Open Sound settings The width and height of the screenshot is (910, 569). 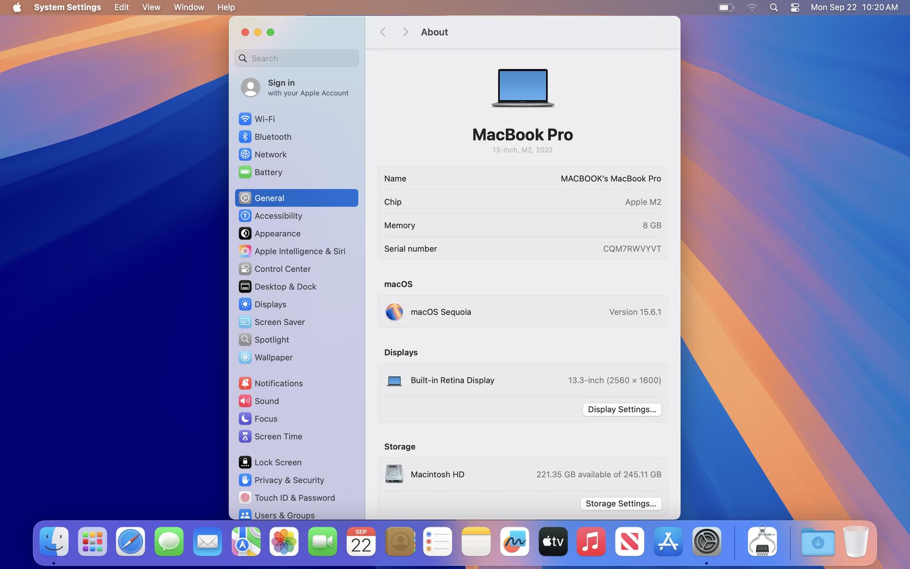(296, 401)
